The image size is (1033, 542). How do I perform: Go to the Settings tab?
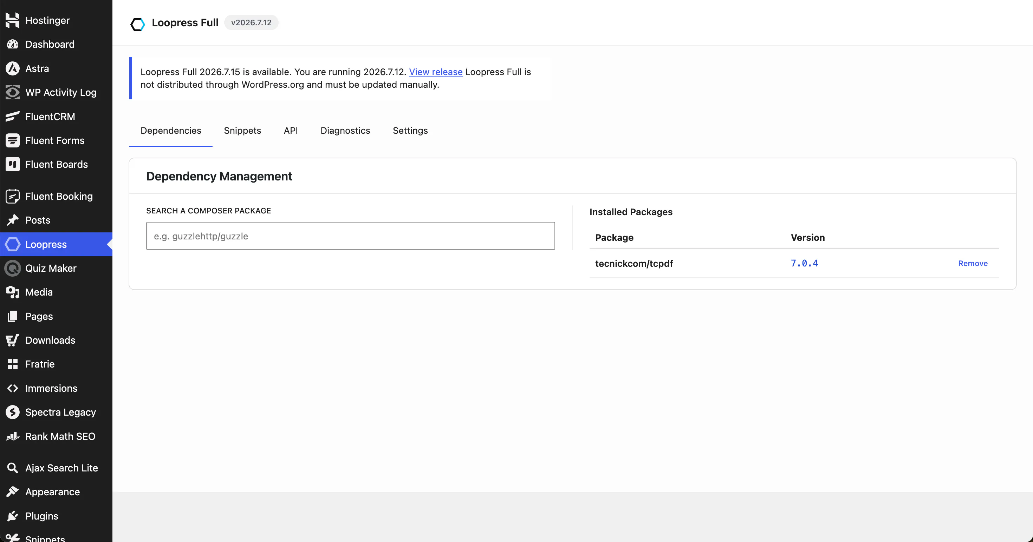(410, 131)
